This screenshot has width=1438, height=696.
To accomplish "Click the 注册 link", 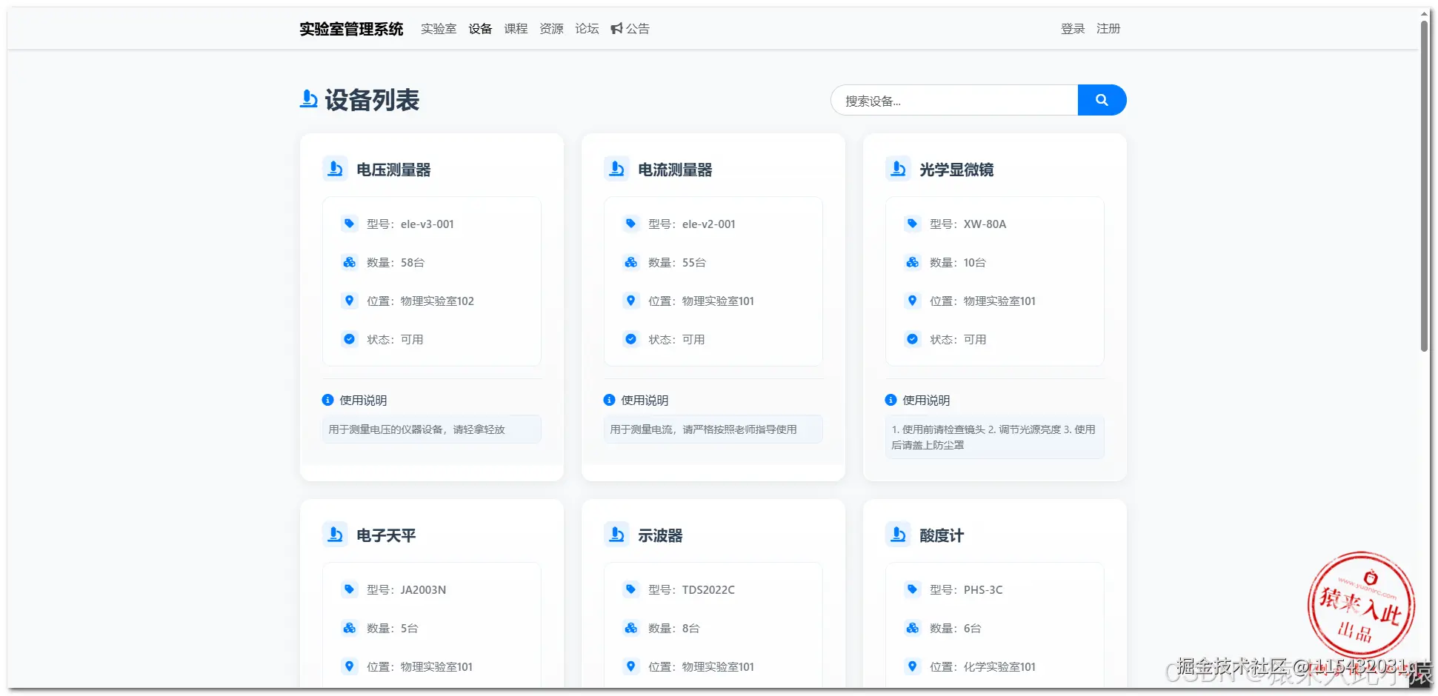I will tap(1109, 28).
